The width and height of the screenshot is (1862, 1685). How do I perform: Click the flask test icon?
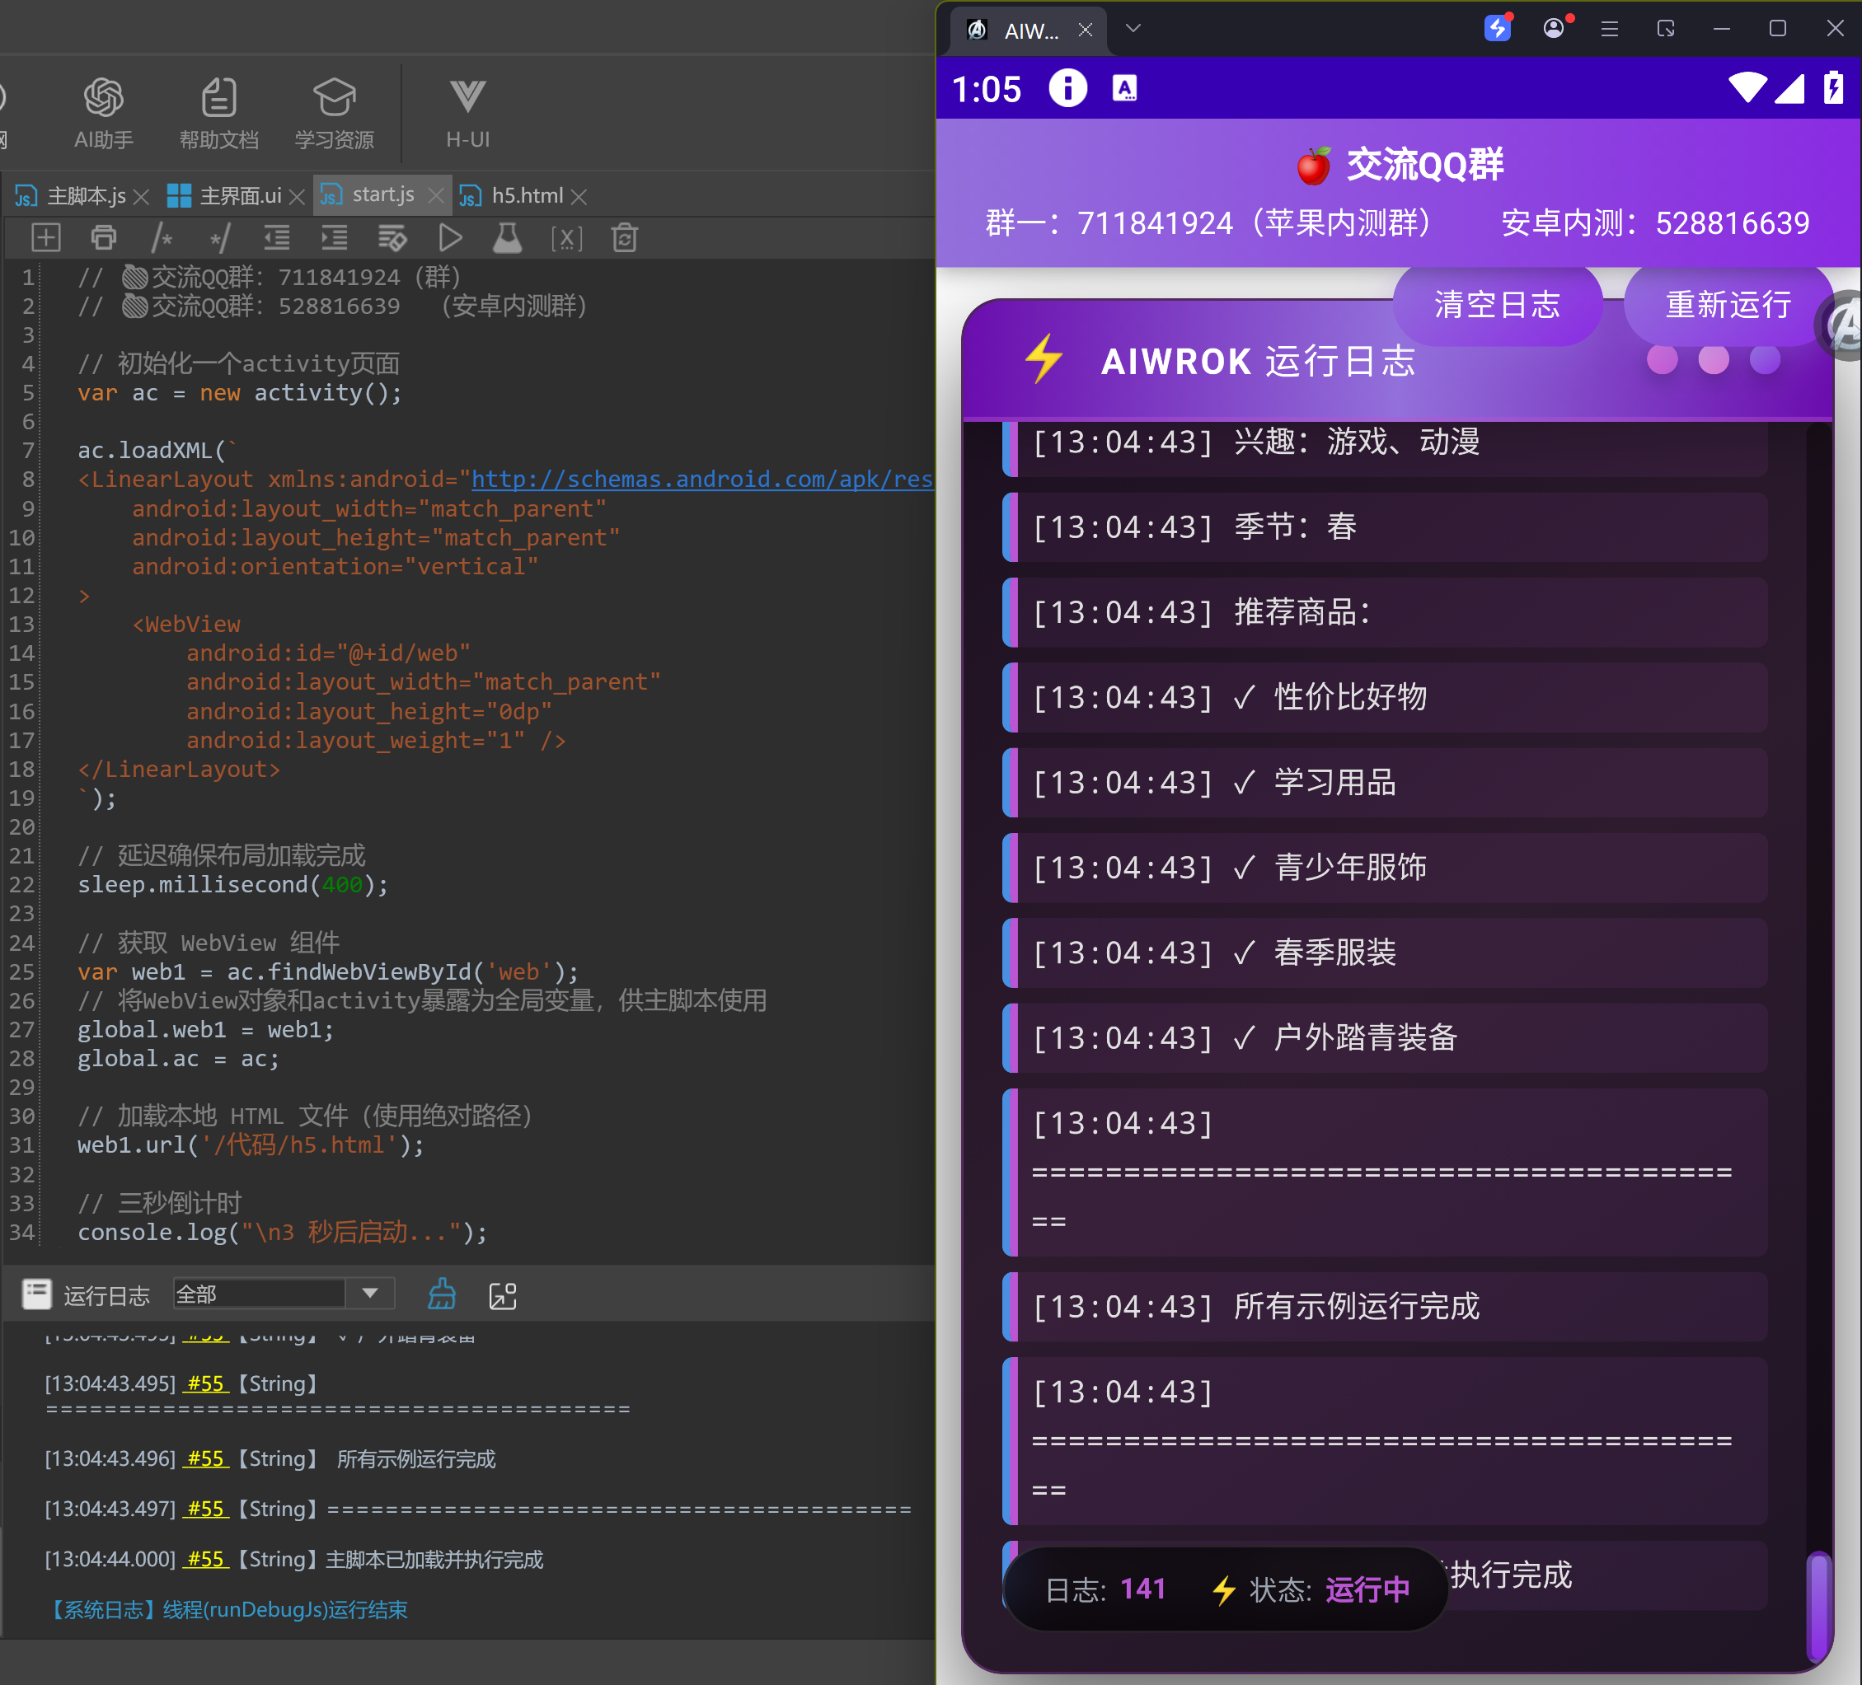tap(507, 238)
